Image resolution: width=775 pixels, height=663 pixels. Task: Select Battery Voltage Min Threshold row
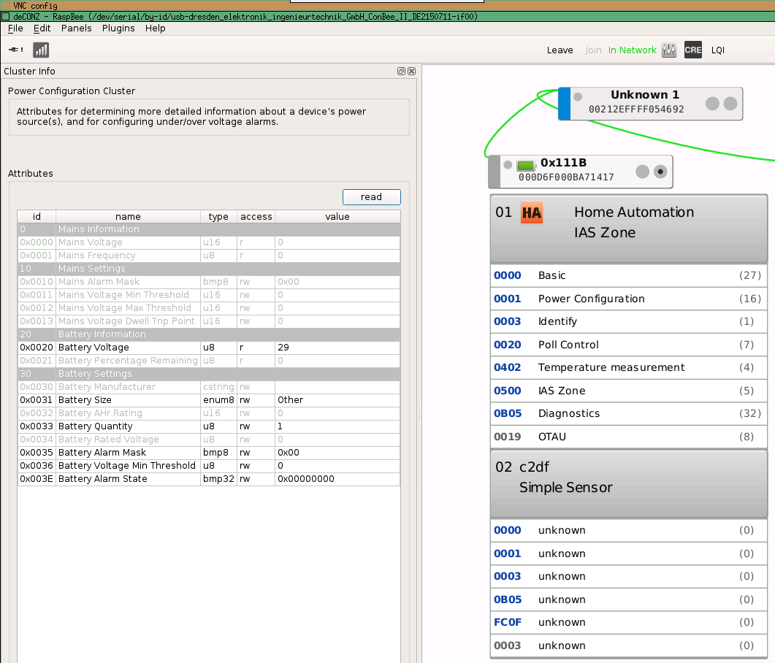tap(209, 465)
